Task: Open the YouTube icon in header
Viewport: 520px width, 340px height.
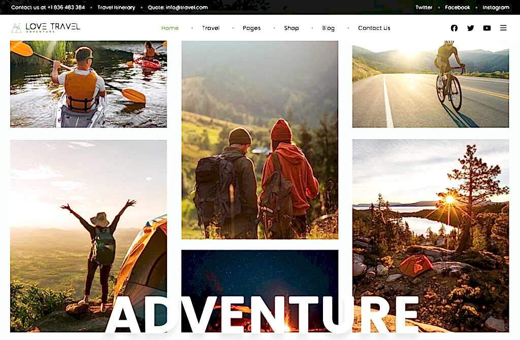Action: (486, 28)
